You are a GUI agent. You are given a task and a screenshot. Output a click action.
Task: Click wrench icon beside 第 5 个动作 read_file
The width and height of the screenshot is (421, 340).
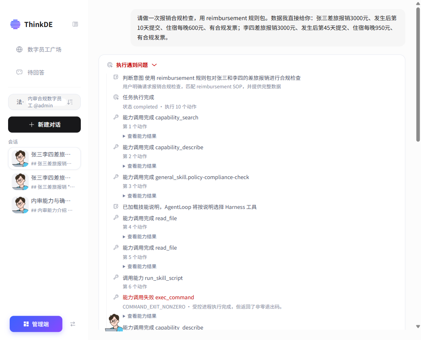pyautogui.click(x=116, y=247)
